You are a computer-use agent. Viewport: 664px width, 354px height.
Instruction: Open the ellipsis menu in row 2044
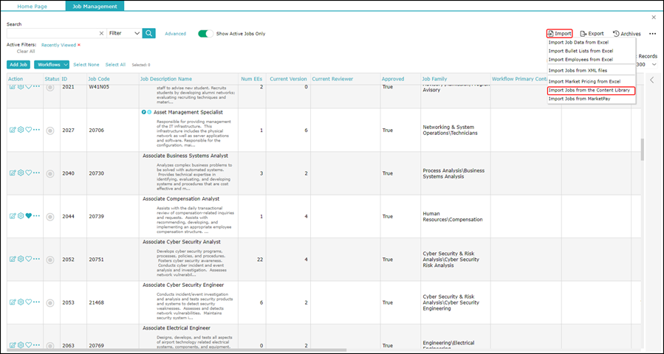[37, 215]
